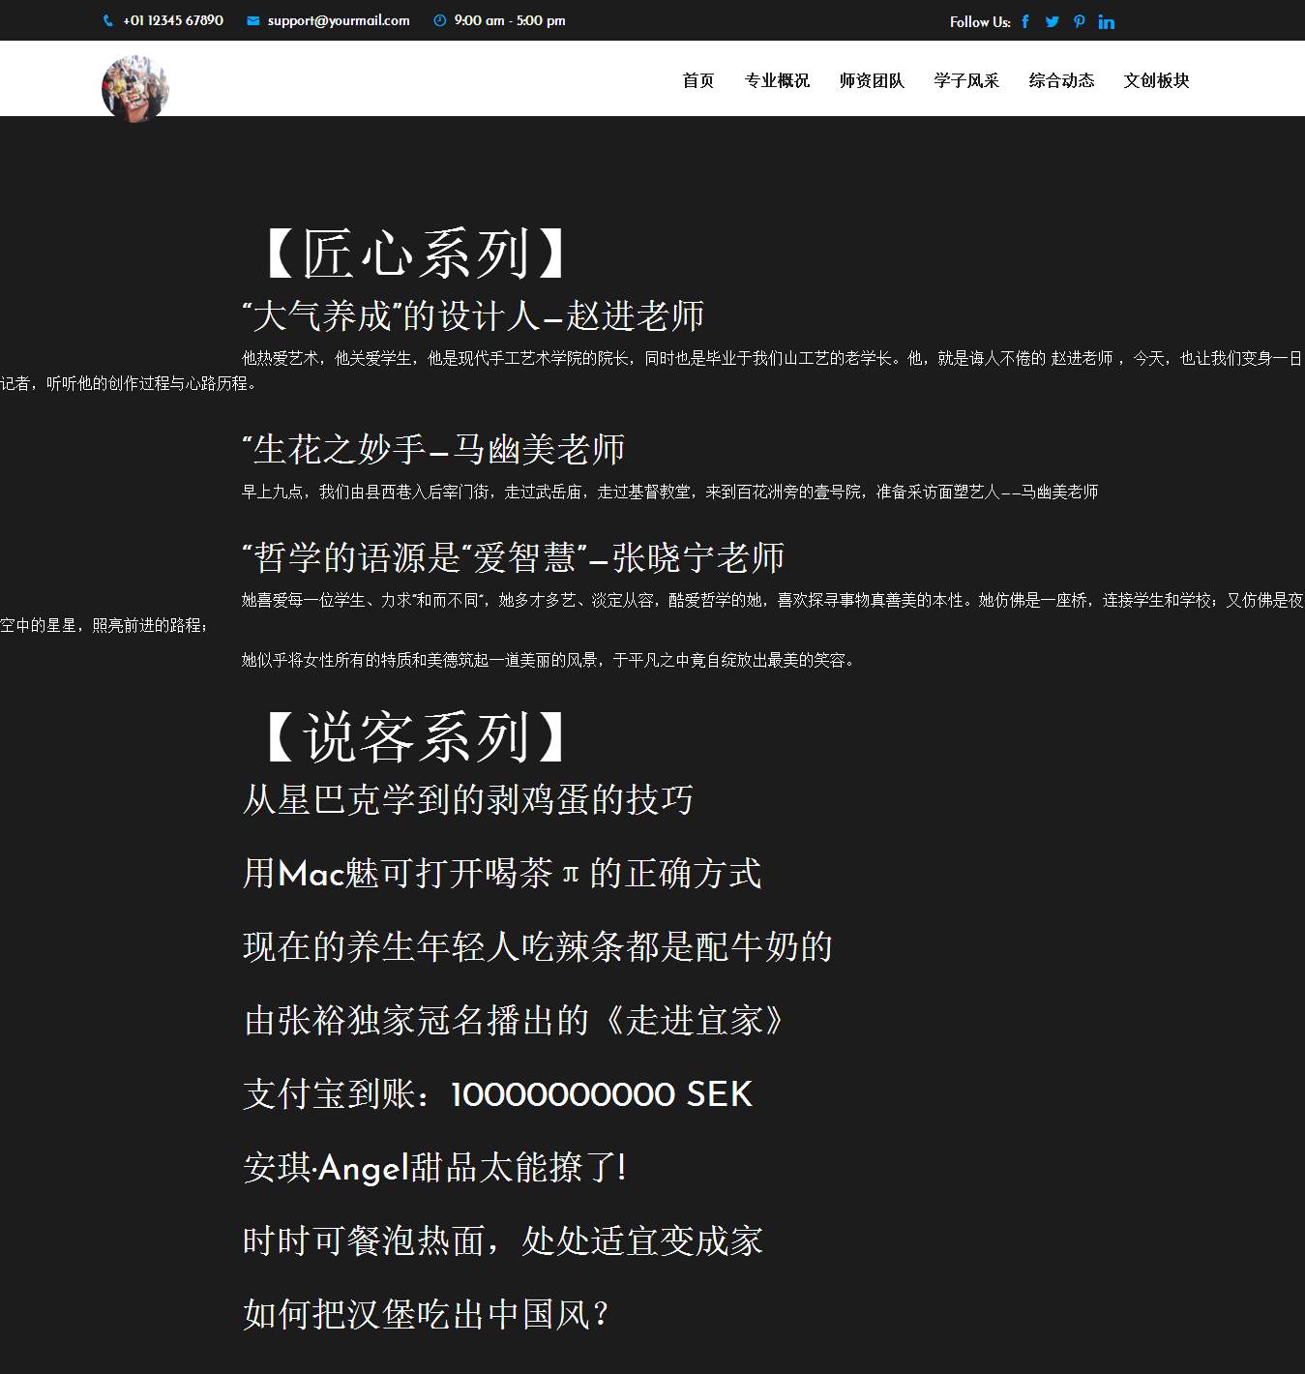Screen dimensions: 1305x1374
Task: Open 安琪·Angel甜品太能撩了! article
Action: pos(435,1167)
